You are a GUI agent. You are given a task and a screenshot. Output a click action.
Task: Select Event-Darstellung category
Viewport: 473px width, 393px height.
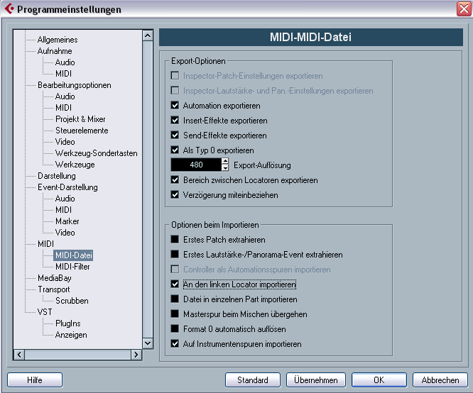click(67, 187)
